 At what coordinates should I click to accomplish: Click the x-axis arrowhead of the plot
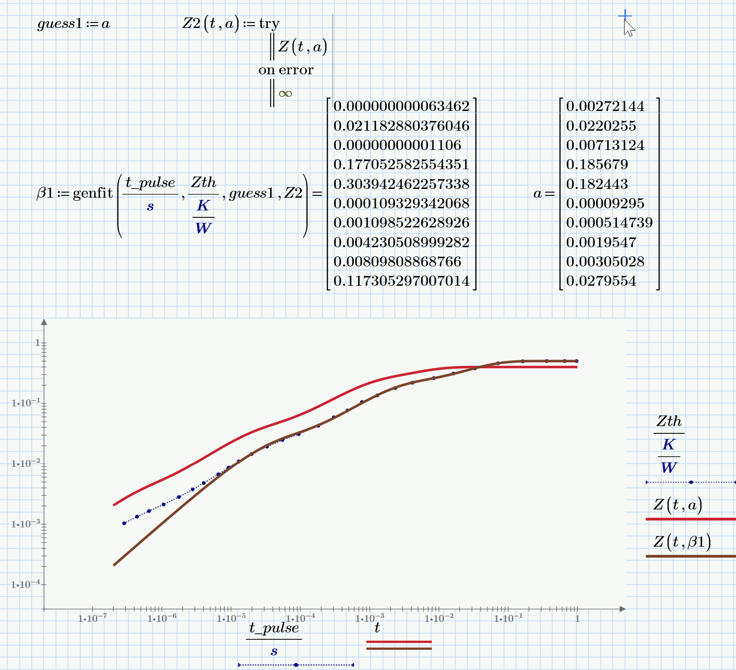[x=623, y=609]
